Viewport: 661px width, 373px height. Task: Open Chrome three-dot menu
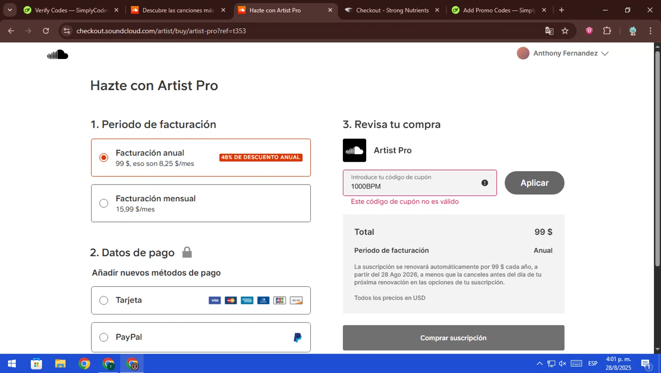(x=650, y=31)
